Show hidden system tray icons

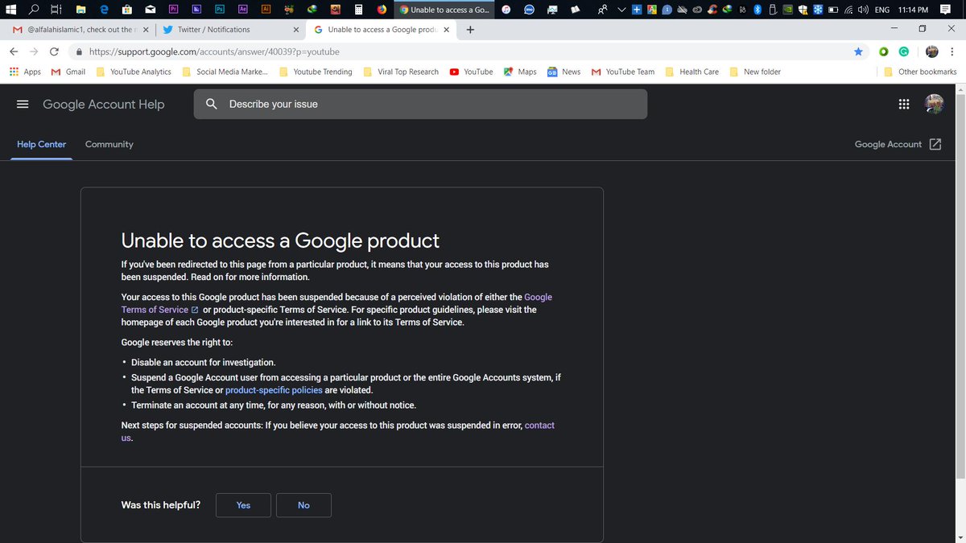[x=621, y=10]
